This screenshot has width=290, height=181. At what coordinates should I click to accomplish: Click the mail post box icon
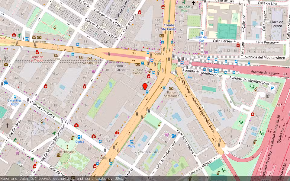[x=5, y=64]
